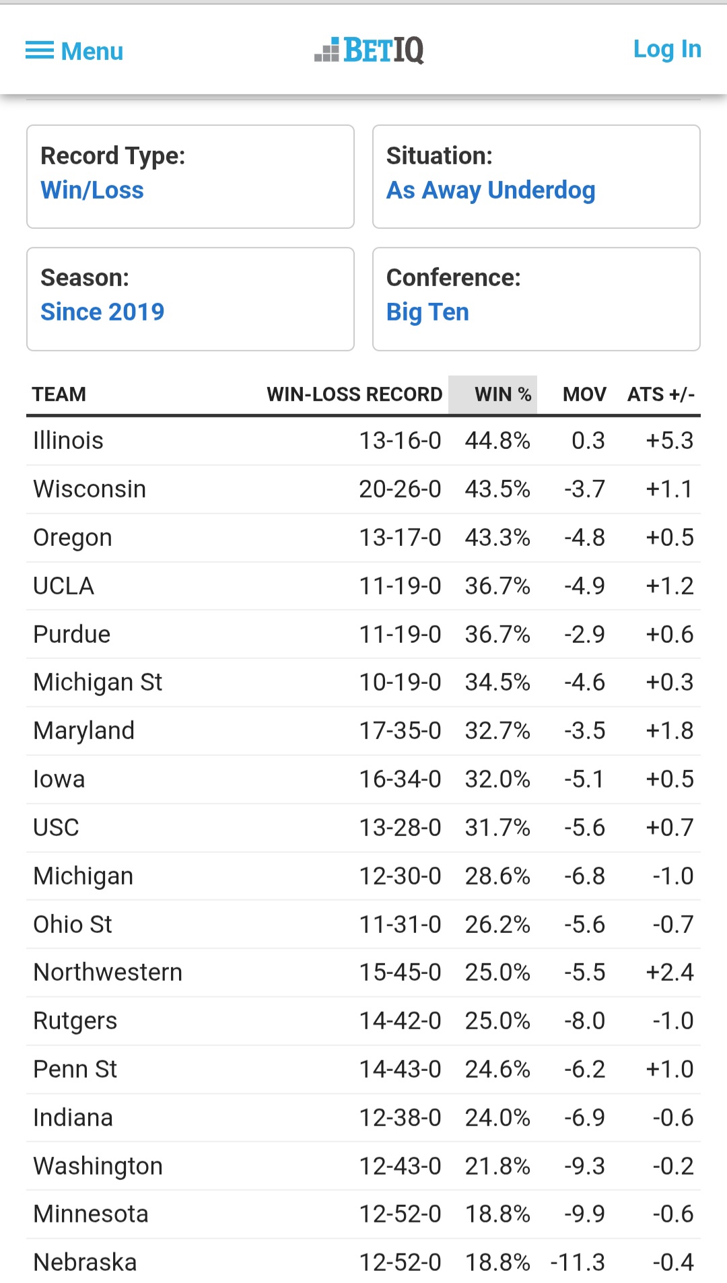
Task: Open the Michigan St team page
Action: 98,683
